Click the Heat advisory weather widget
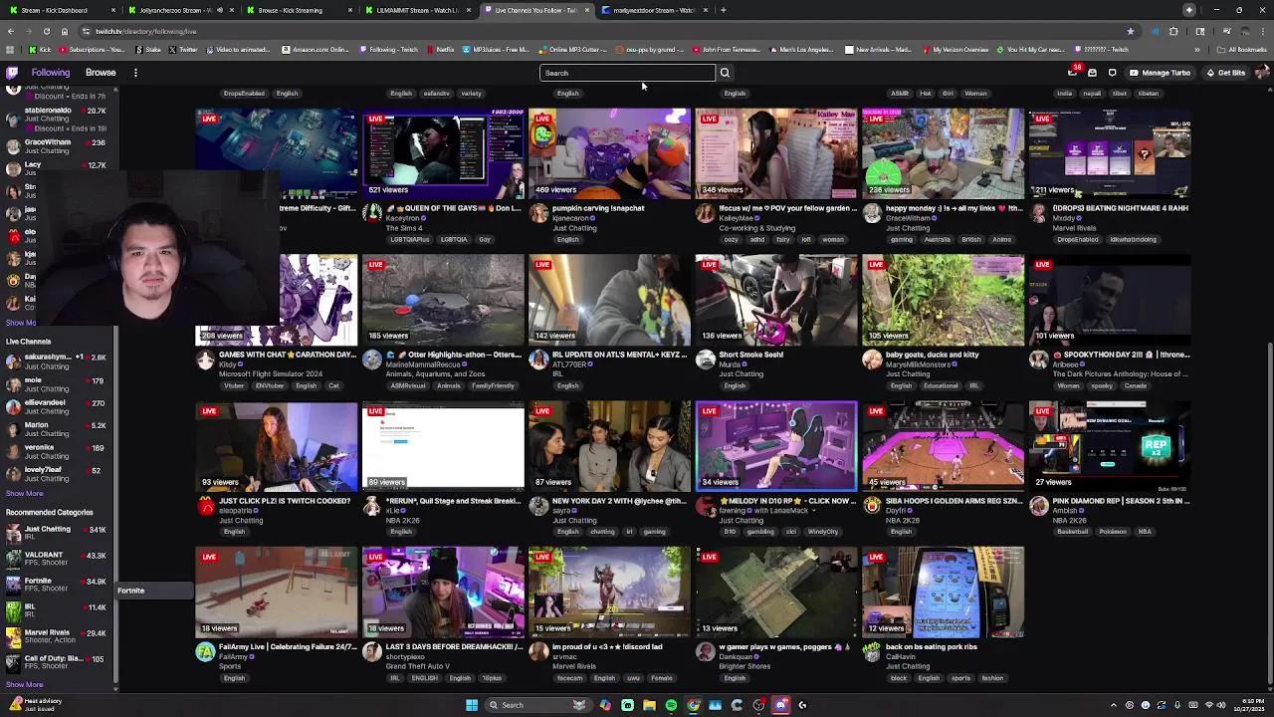Viewport: 1274px width, 717px height. coord(35,705)
